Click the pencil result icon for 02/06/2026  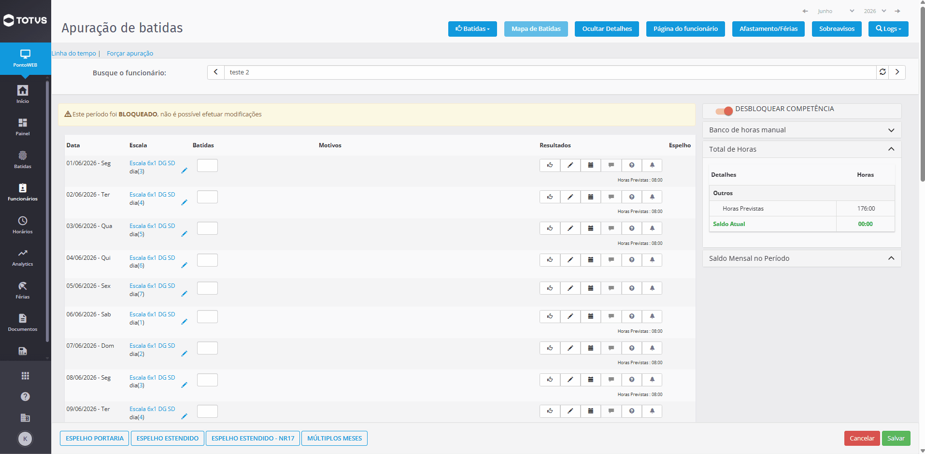click(x=570, y=197)
